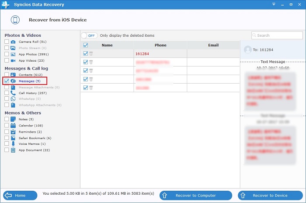Click the Camera Roll camera icon
Viewport: 306px width, 203px height.
(x=13, y=42)
